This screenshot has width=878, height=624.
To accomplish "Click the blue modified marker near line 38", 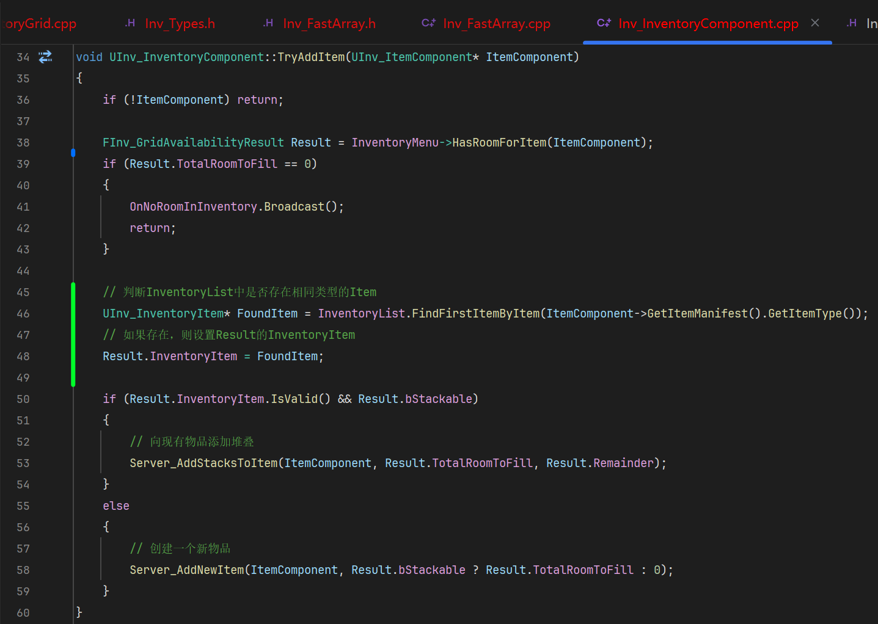I will [73, 153].
